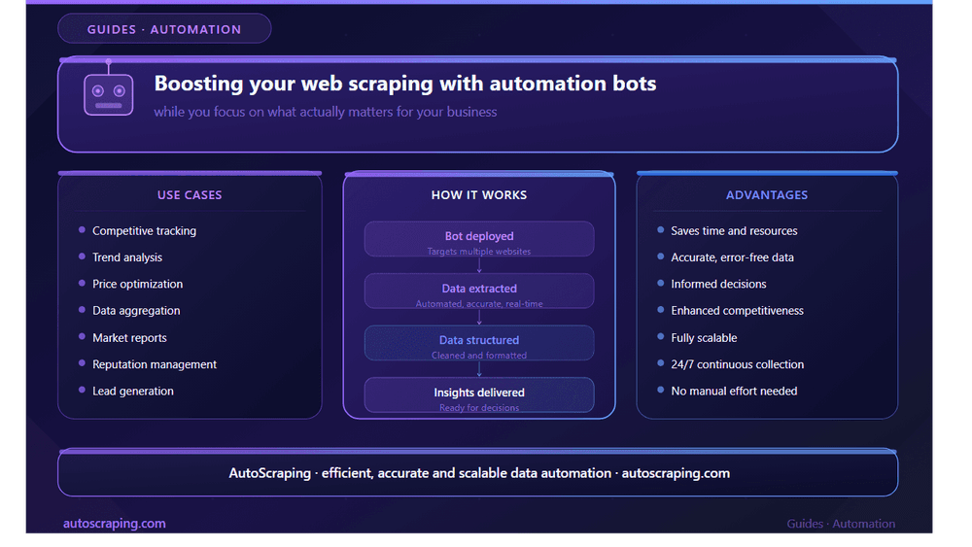
Task: Select 'Price optimization' list item
Action: [x=131, y=285]
